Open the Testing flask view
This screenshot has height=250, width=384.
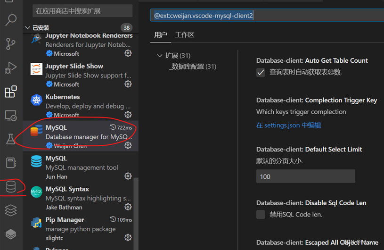pos(11,139)
